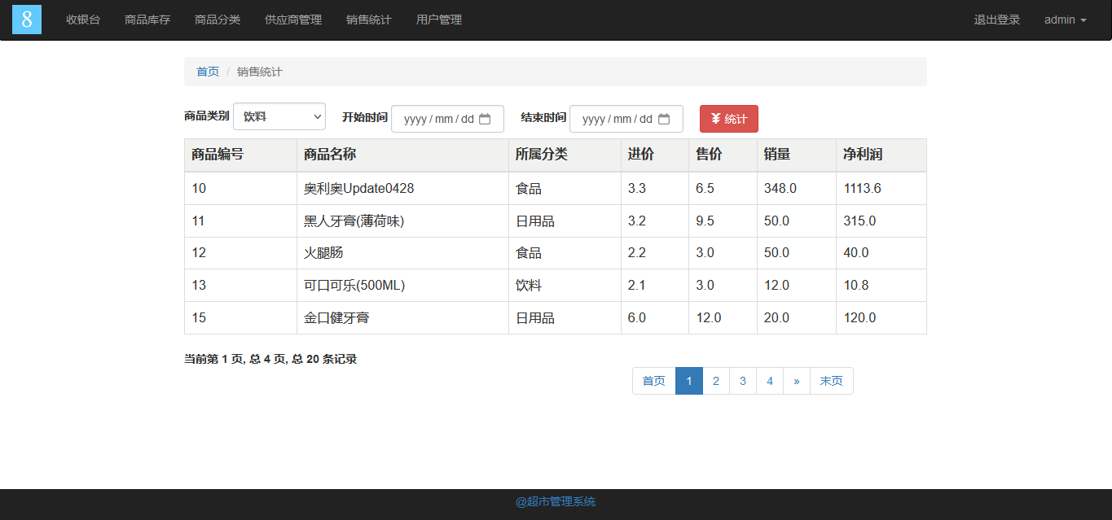Screen dimensions: 1112x520
Task: Click the blue number 8 logo icon
Action: [x=27, y=20]
